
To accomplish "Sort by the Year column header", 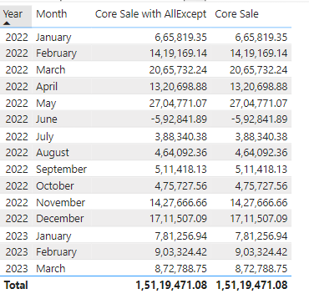I will click(13, 14).
